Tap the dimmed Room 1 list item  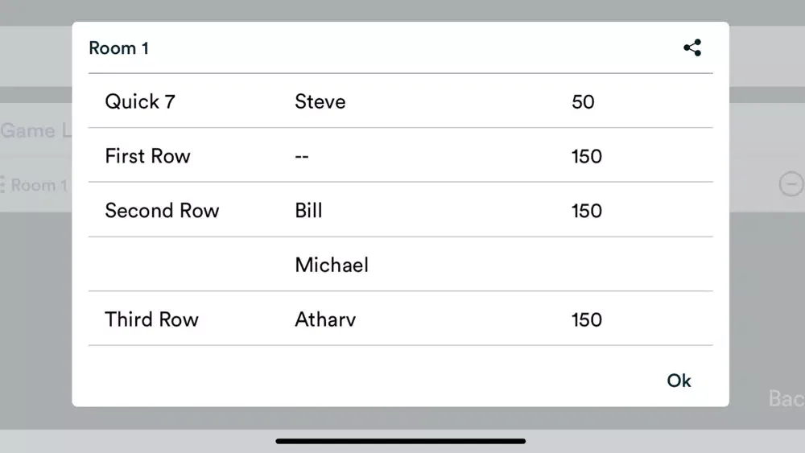[x=34, y=185]
